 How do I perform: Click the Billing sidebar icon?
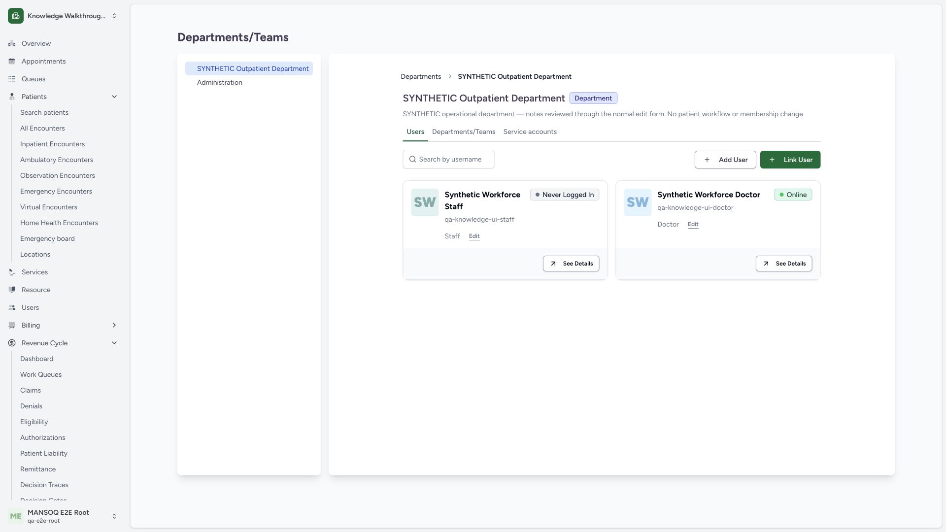click(x=12, y=325)
